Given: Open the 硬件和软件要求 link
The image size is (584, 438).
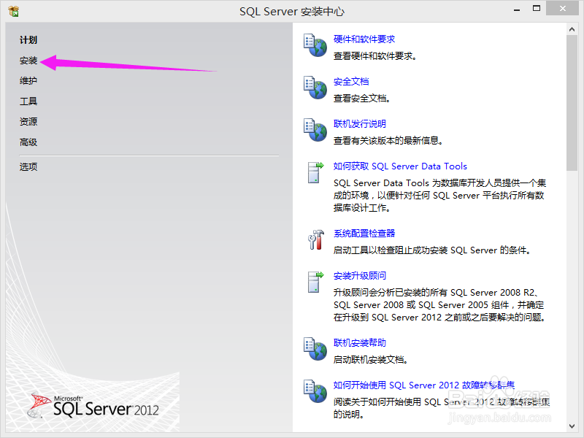Looking at the screenshot, I should 364,39.
